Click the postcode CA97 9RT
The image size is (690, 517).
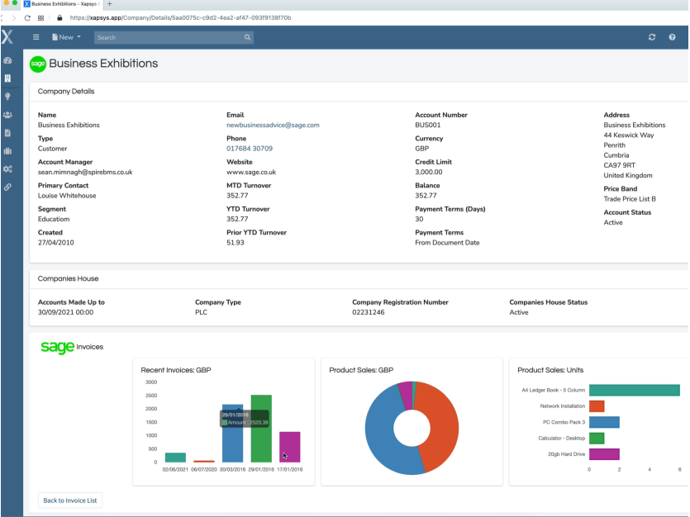point(619,165)
